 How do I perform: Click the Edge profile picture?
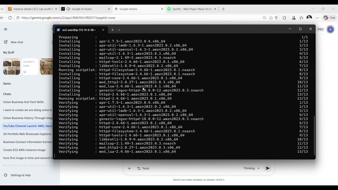[x=309, y=18]
